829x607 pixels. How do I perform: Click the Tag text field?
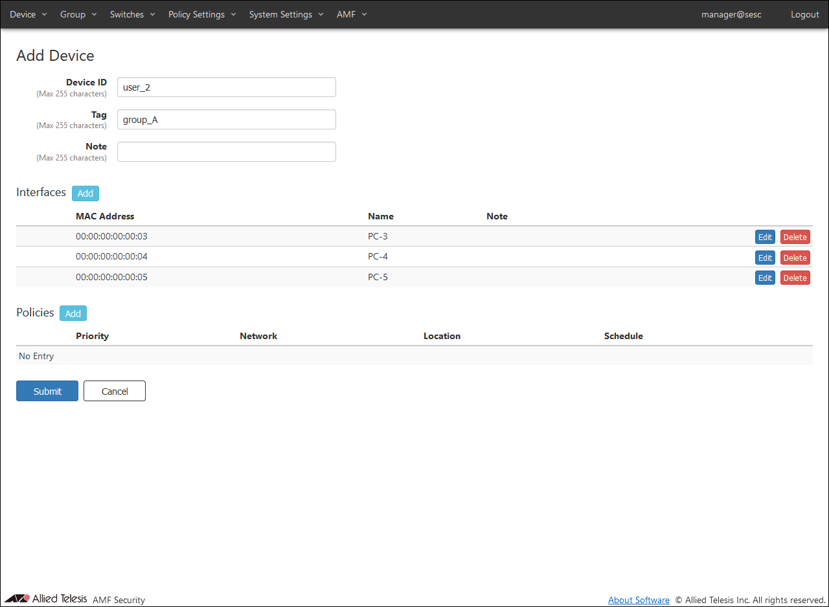click(x=226, y=120)
